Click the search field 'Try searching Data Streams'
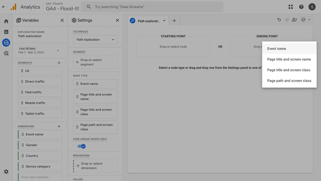Screen dimensions: 321x181 (x=152, y=7)
